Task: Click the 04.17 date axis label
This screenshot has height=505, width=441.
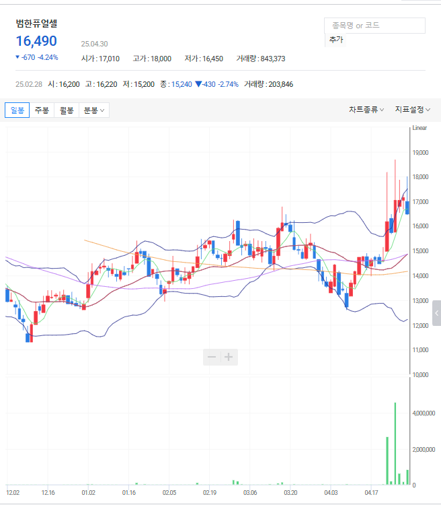Action: [x=371, y=493]
